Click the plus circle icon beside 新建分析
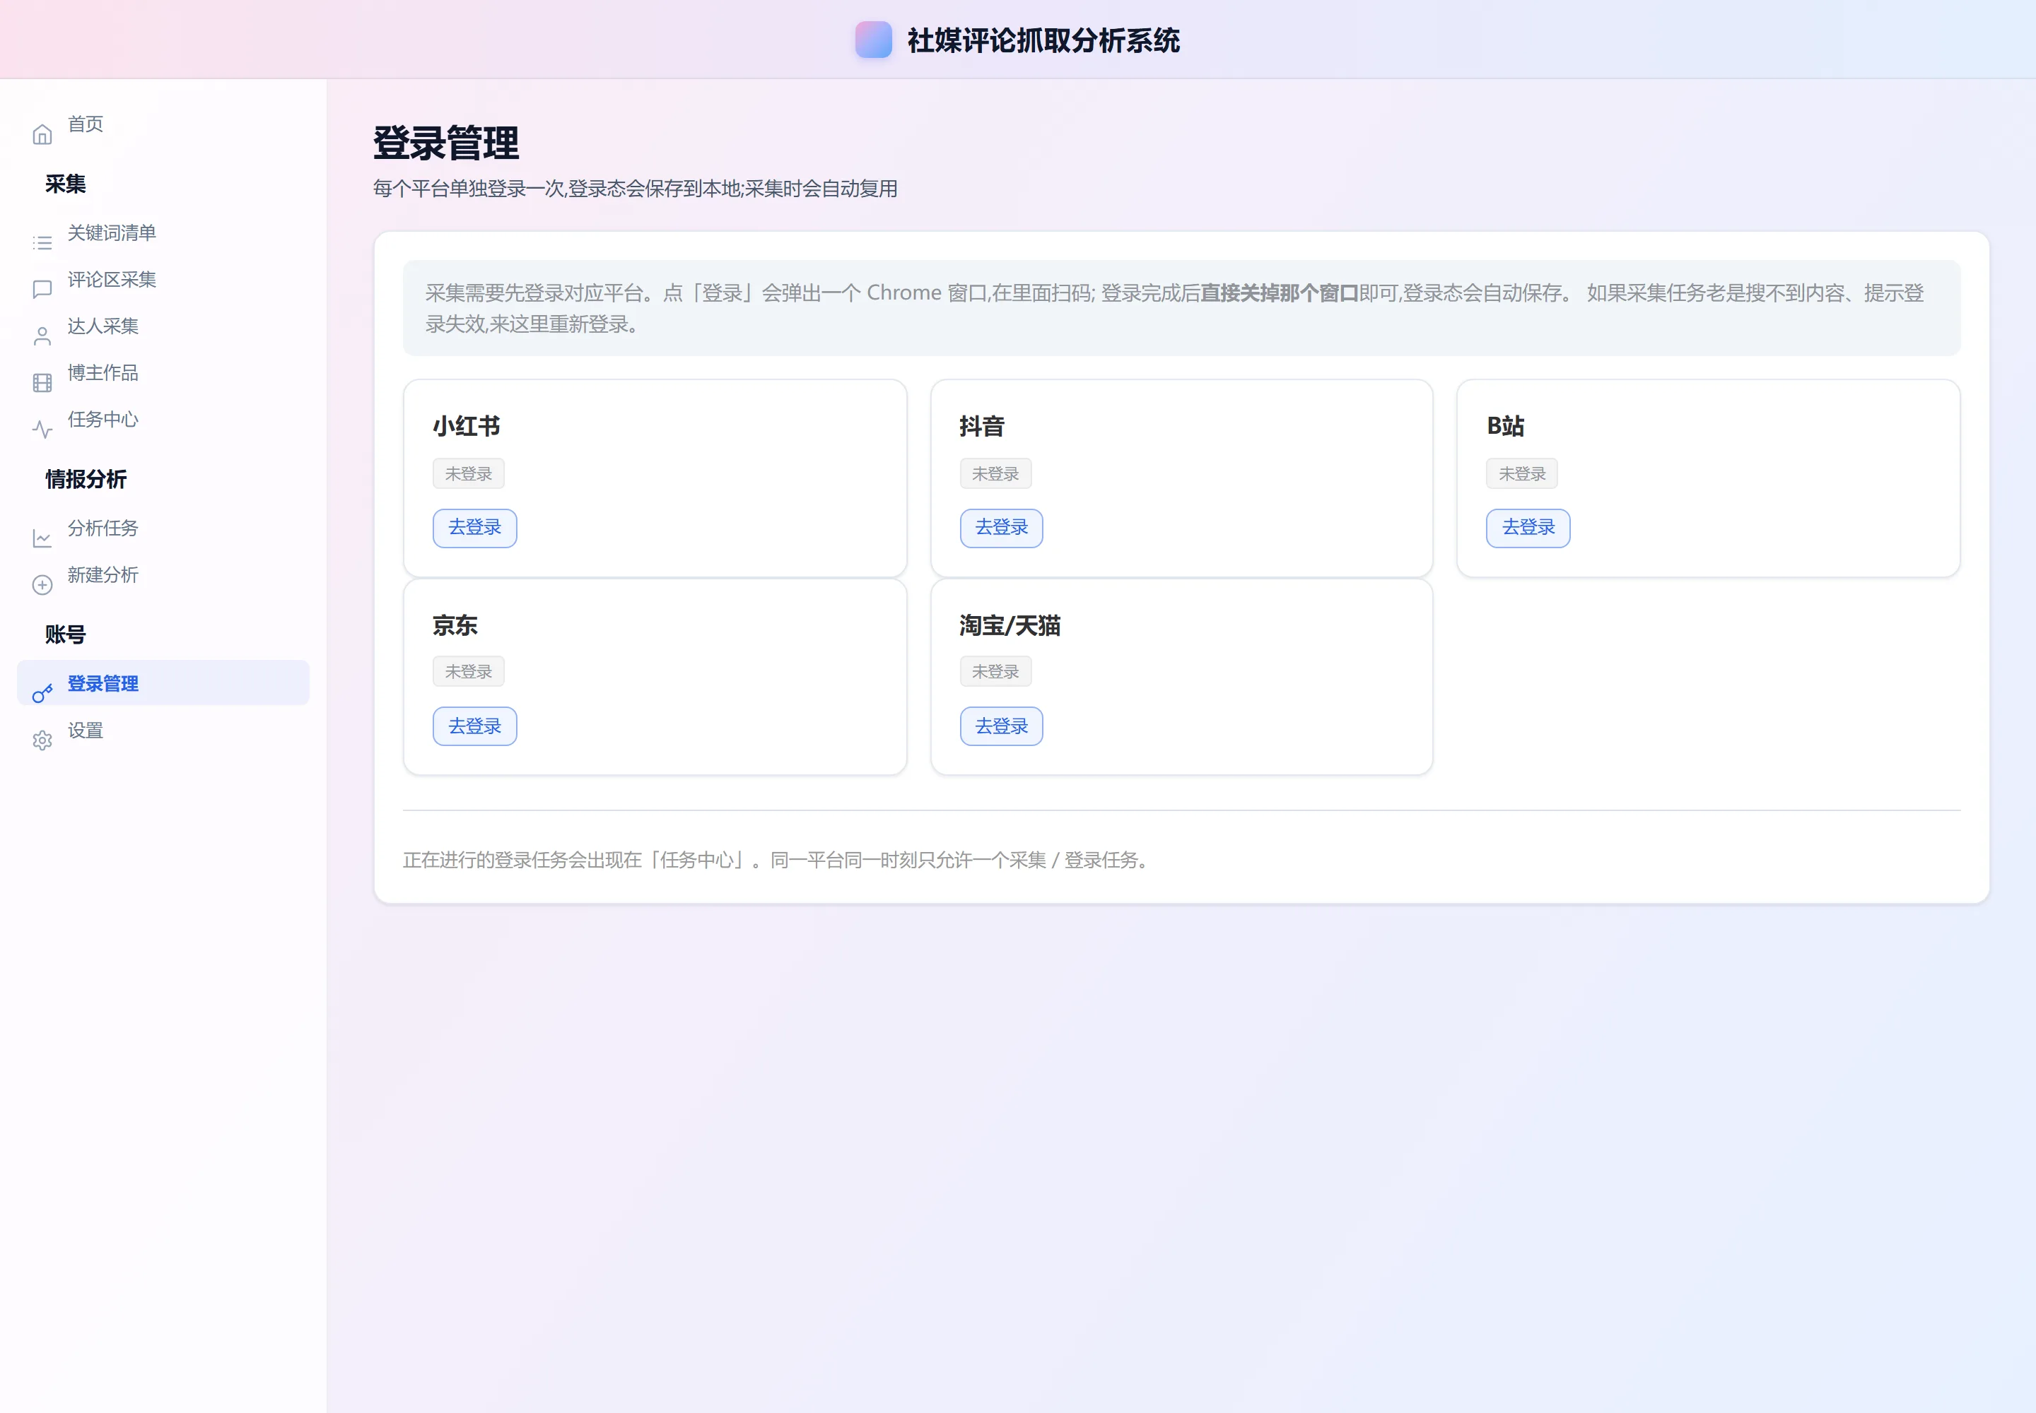 [42, 585]
